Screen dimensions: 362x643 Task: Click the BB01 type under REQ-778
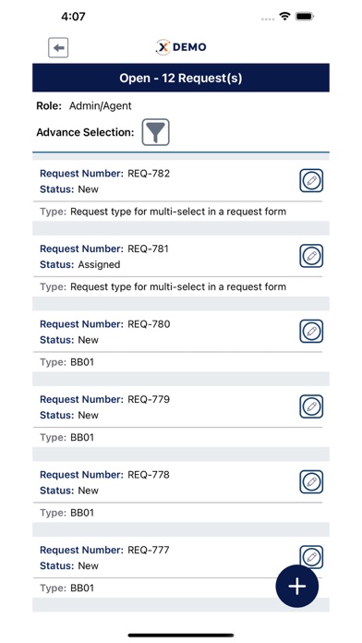point(82,513)
